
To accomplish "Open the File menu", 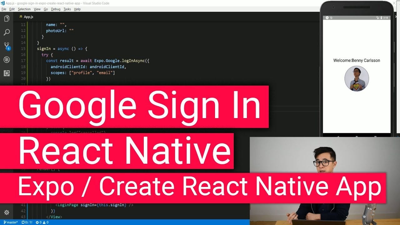I will (4, 9).
